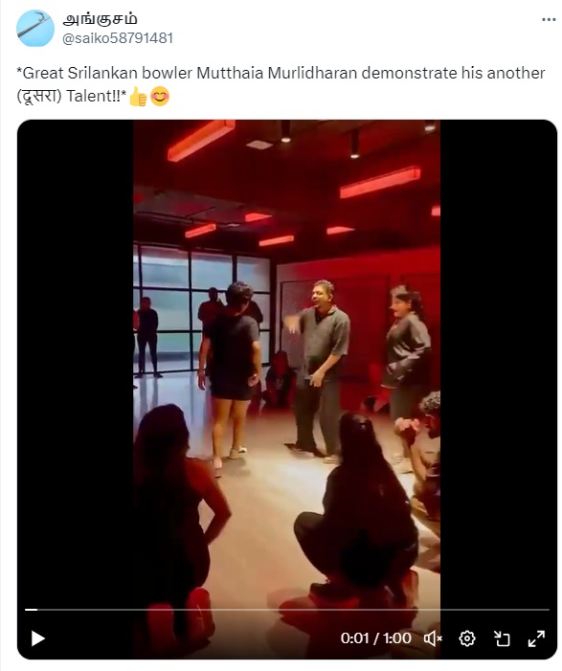Seek along the video progress bar
The height and width of the screenshot is (671, 562).
(287, 610)
